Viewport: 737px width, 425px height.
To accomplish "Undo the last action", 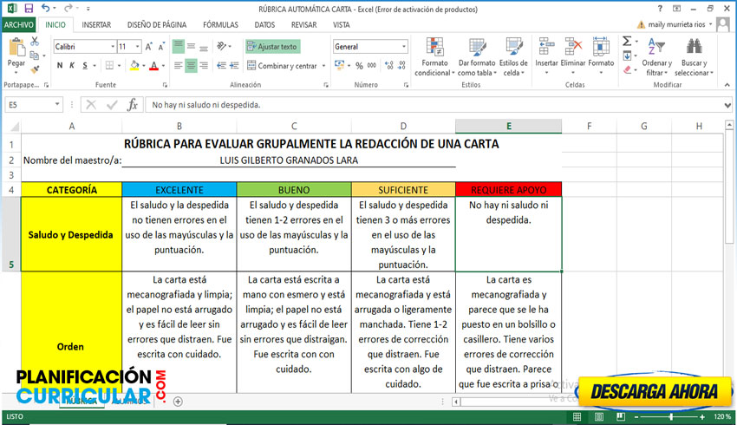I will (x=45, y=8).
